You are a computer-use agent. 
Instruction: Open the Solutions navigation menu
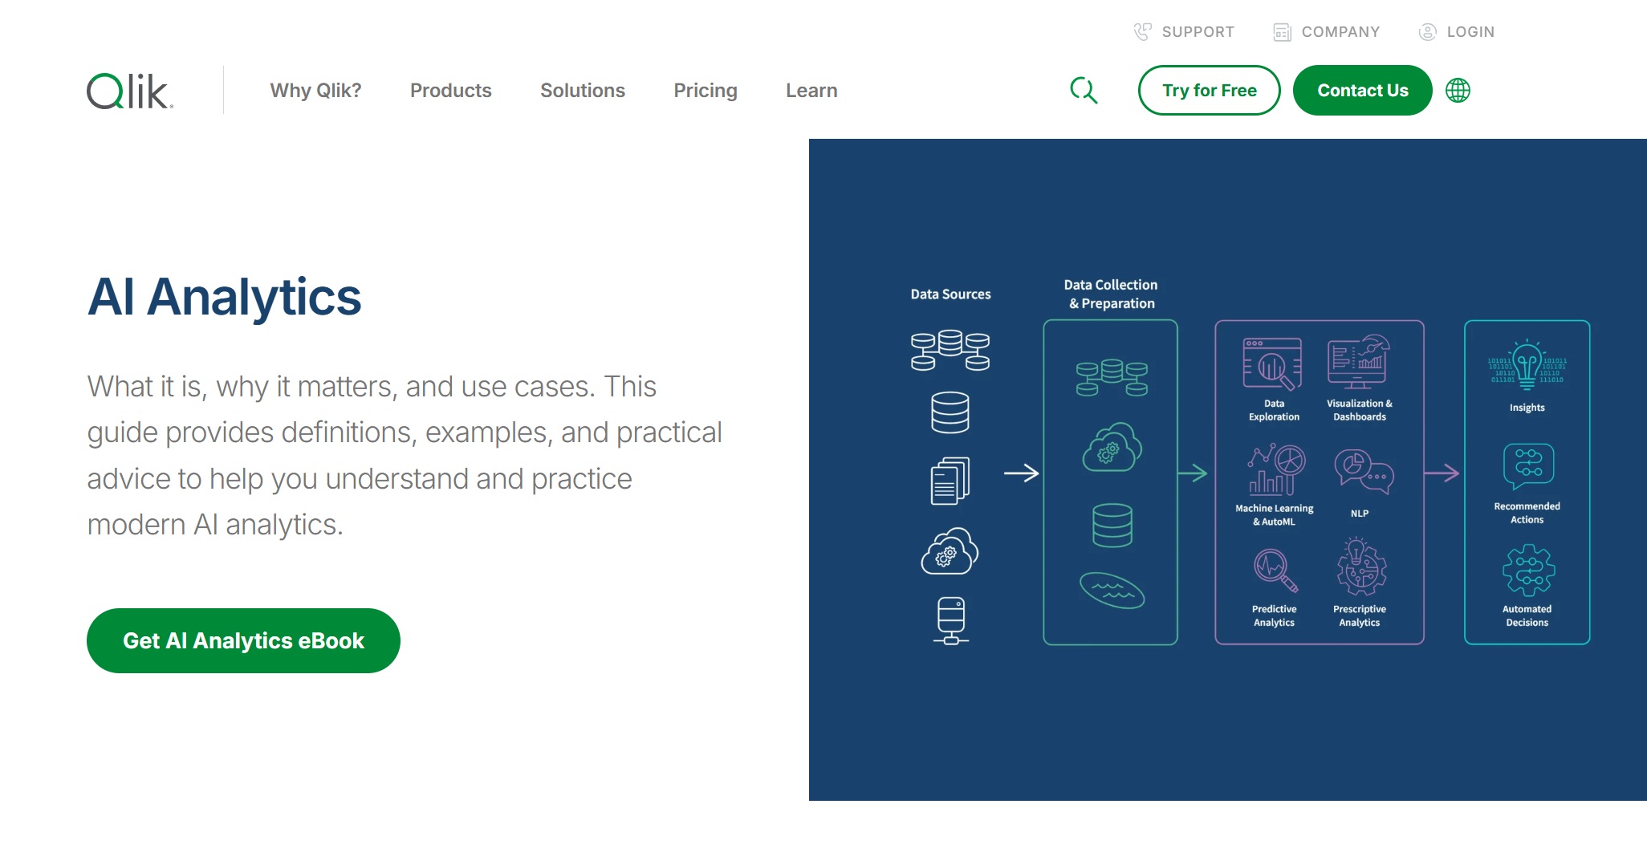pos(583,90)
